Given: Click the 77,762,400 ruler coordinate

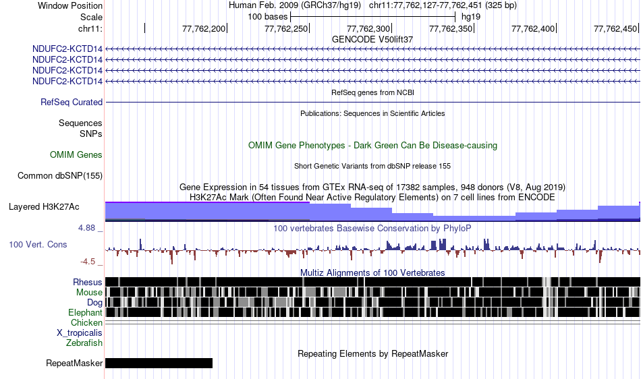Looking at the screenshot, I should click(x=533, y=28).
